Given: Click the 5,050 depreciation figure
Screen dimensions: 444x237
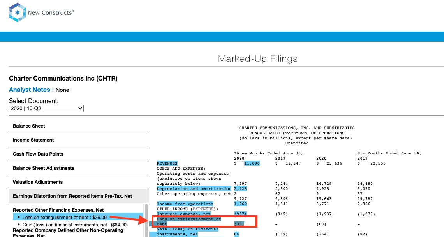Looking at the screenshot, I should coord(364,189).
